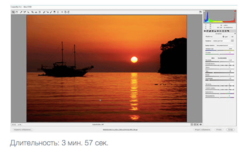
Task: Select the Black & White treatment radio button
Action: pos(230,37)
